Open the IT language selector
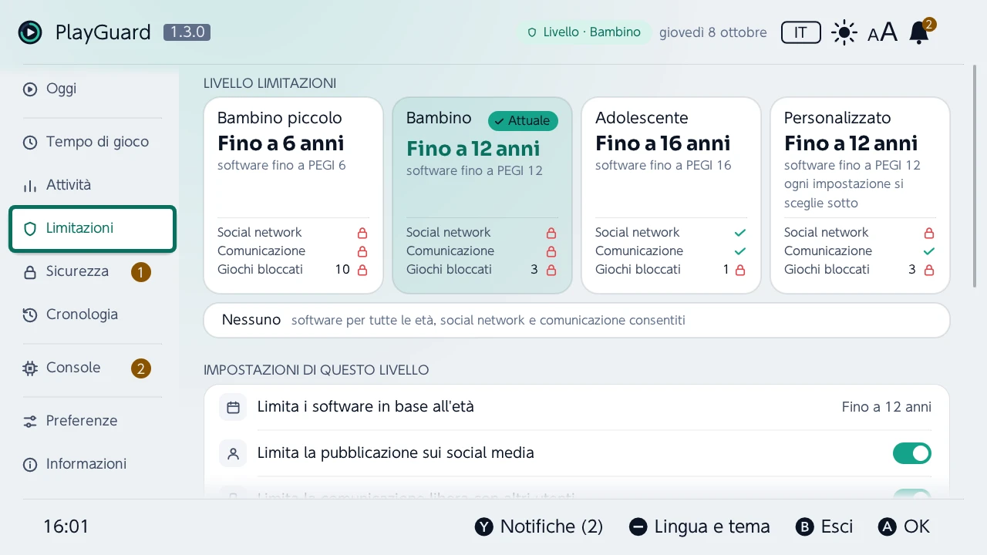 tap(801, 32)
